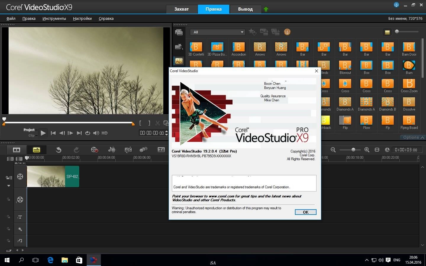The width and height of the screenshot is (426, 266).
Task: Add transition to Favorites star icon
Action: point(252,32)
